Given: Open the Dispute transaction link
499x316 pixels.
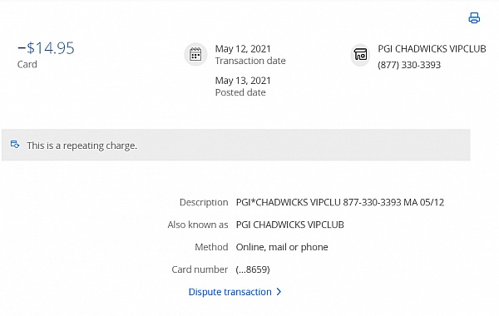Looking at the screenshot, I should [x=230, y=292].
